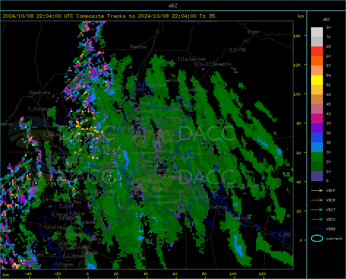Click the 'E_1-736' map label
This screenshot has height=279, width=346.
click(x=238, y=50)
